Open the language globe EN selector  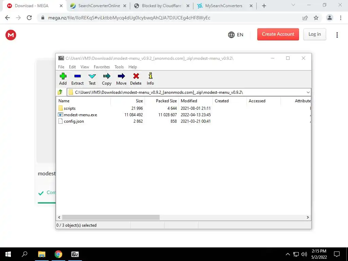click(x=236, y=35)
